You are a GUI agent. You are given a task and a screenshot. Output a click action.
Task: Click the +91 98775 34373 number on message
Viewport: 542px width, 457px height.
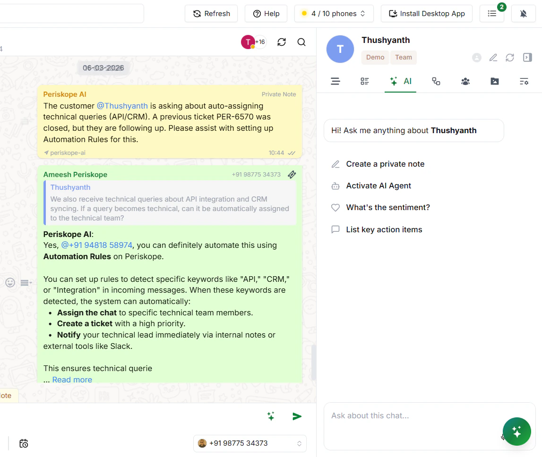tap(256, 174)
